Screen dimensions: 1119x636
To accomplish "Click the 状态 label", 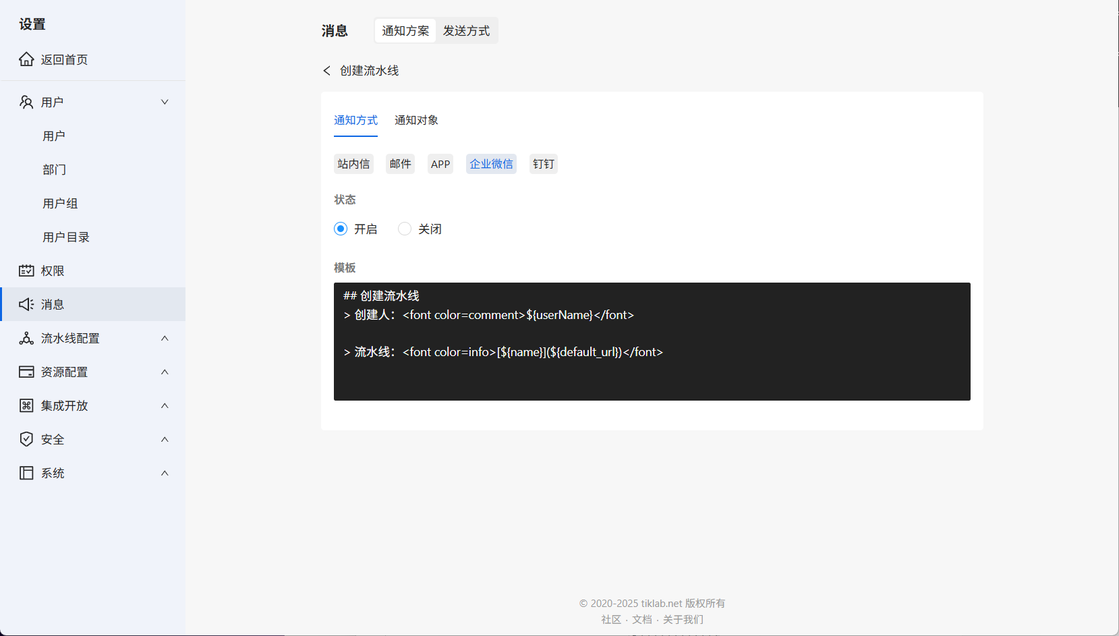I will (x=345, y=200).
